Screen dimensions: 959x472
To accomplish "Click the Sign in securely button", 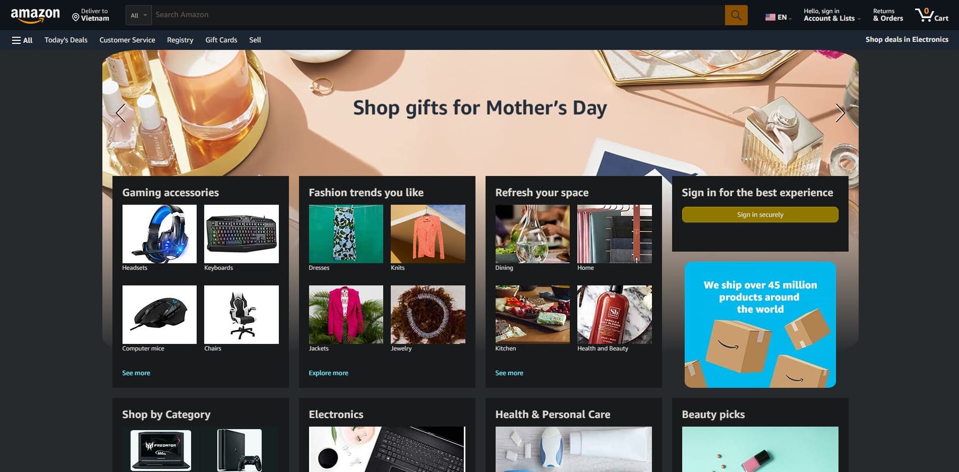I will pyautogui.click(x=760, y=214).
